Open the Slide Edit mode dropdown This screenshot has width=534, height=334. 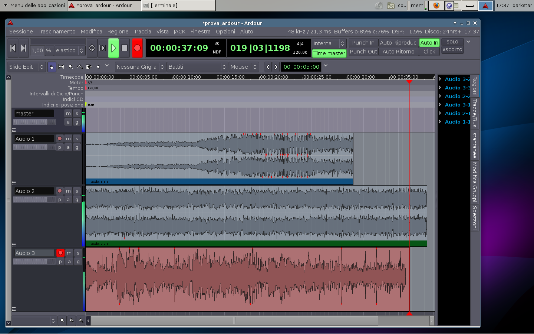click(x=26, y=67)
